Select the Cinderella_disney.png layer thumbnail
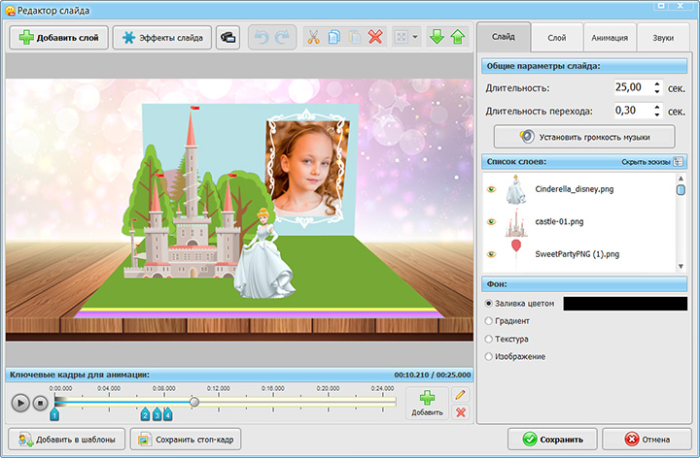Screen dimensions: 700x458 pyautogui.click(x=516, y=190)
